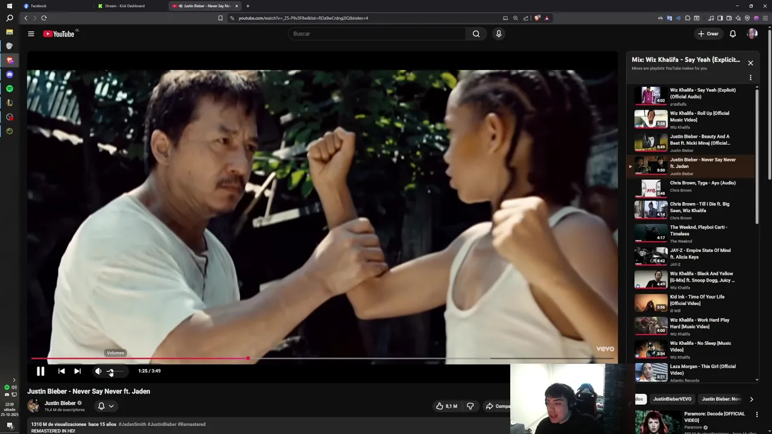Viewport: 772px width, 434px height.
Task: Open YouTube notifications bell
Action: tap(733, 34)
